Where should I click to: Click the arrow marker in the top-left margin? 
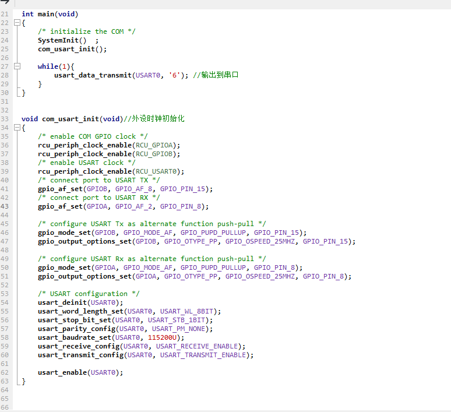5,3
